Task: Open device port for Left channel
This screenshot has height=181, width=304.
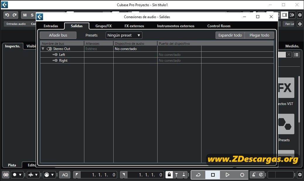Action: [179, 55]
